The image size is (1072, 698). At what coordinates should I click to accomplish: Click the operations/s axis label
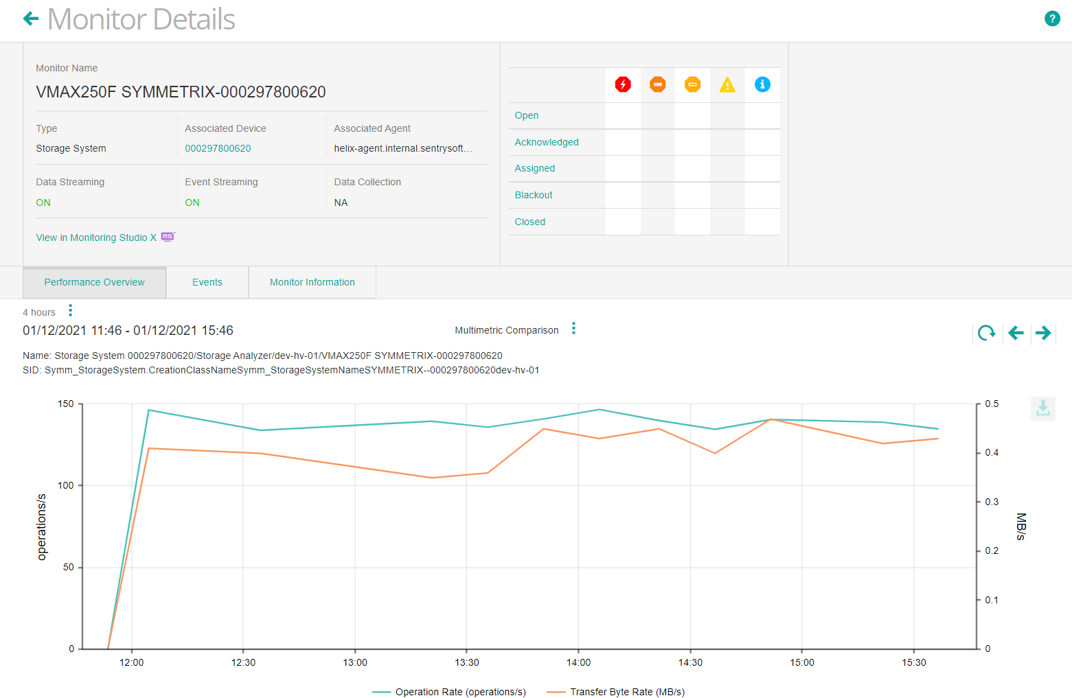point(41,526)
